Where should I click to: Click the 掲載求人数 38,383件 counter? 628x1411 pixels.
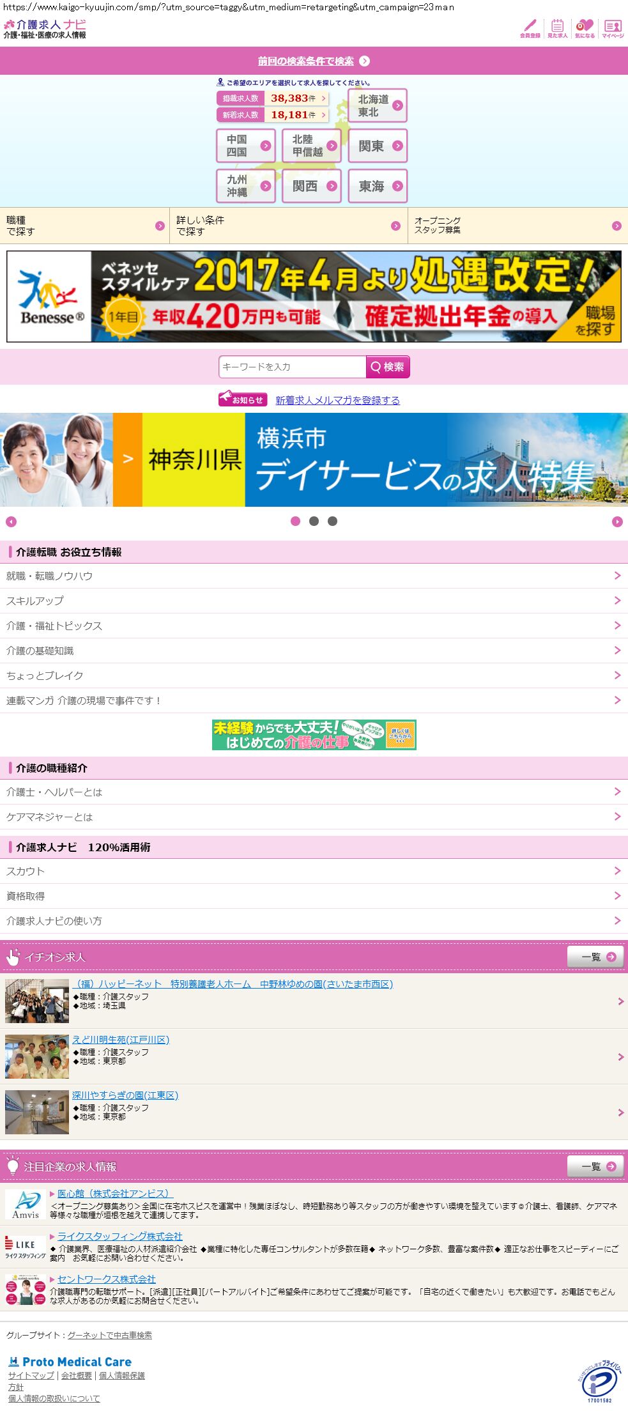point(273,98)
